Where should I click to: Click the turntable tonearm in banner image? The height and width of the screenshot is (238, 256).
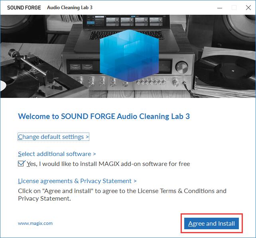click(x=29, y=63)
